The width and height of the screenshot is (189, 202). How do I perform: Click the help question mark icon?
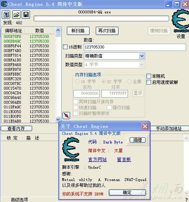tap(186, 200)
